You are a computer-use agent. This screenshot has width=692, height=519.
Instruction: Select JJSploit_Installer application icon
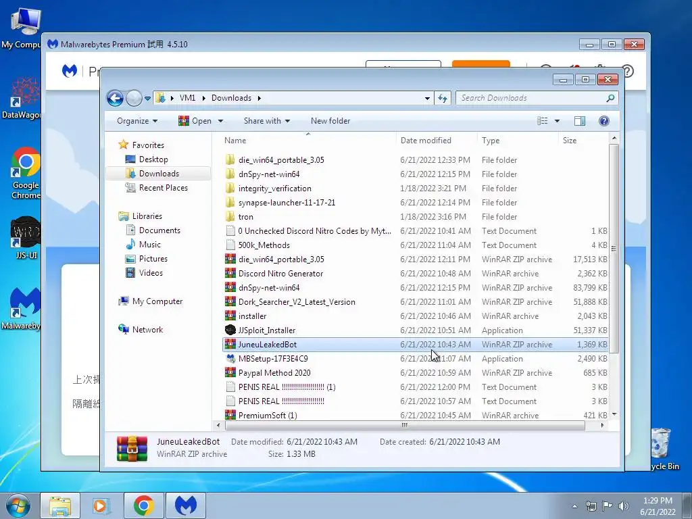click(x=230, y=330)
